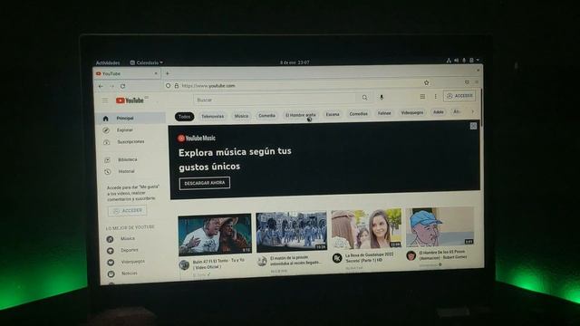Image resolution: width=580 pixels, height=326 pixels.
Task: Open the three-dot settings menu
Action: 435,97
